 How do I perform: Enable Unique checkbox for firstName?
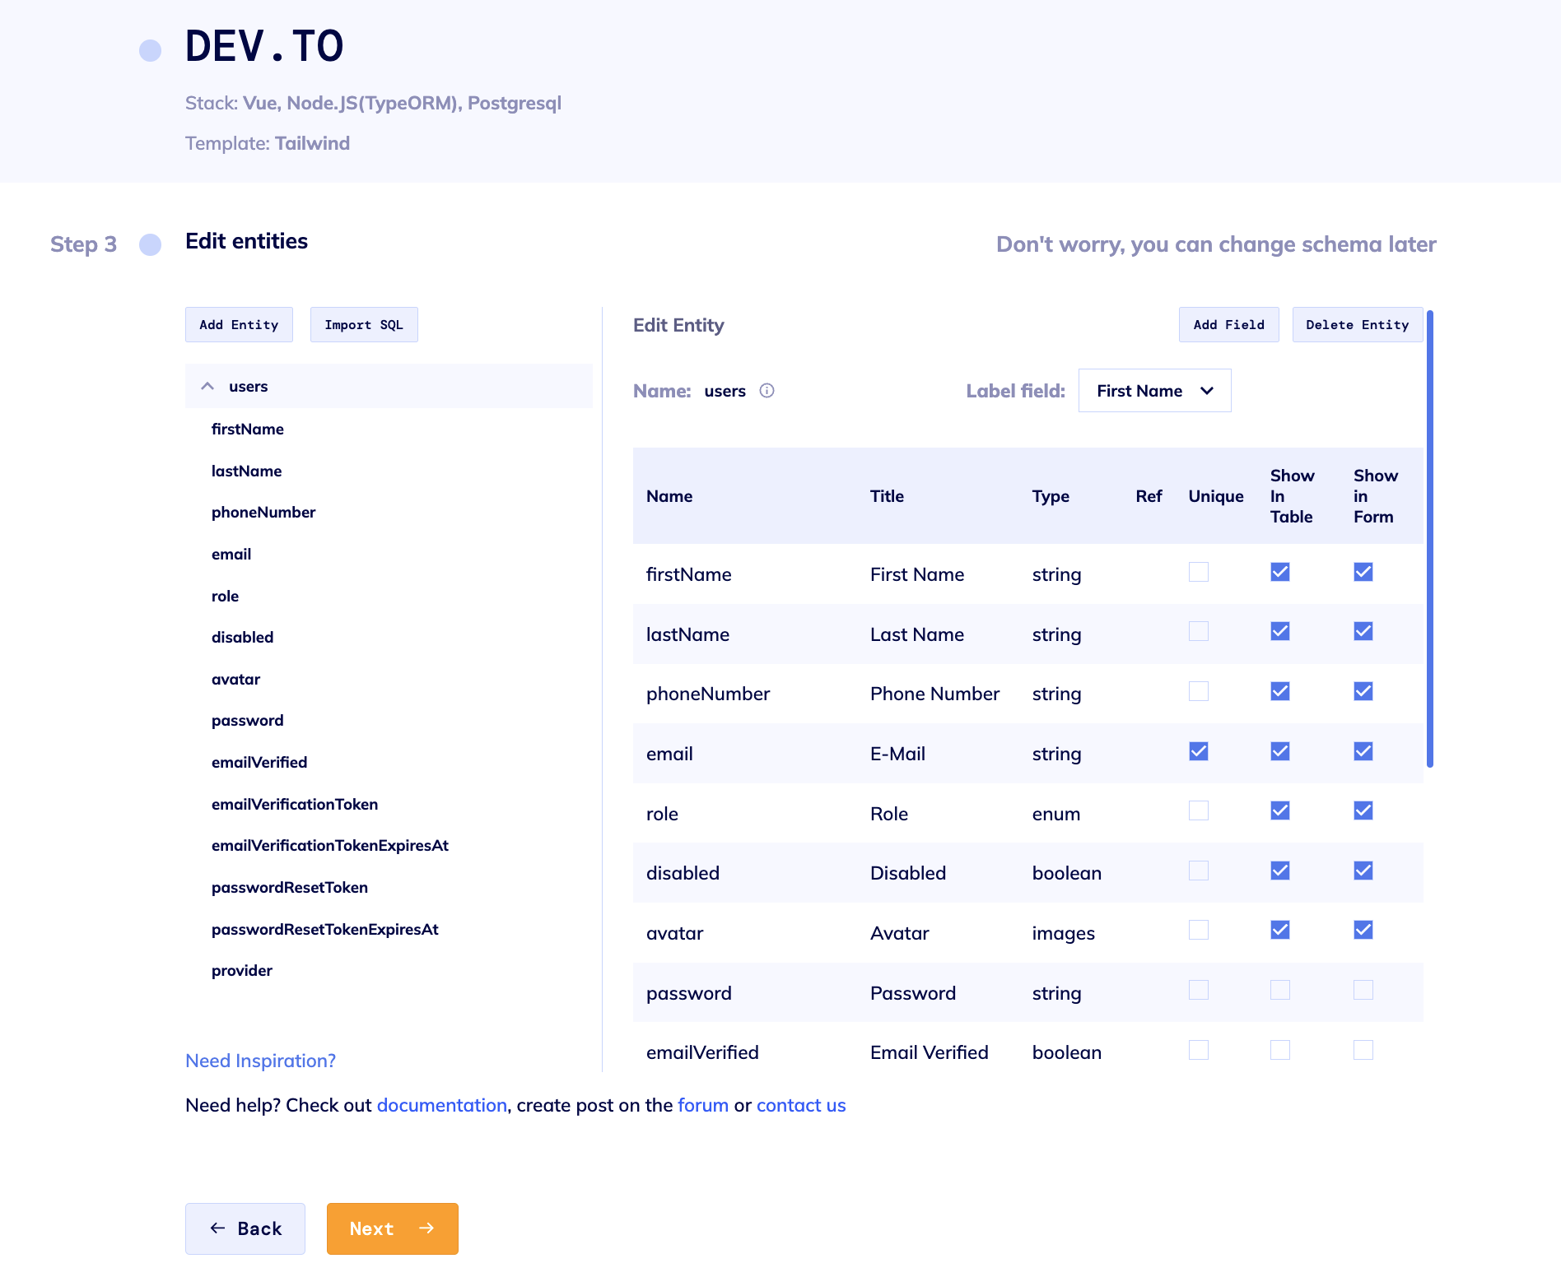1199,572
